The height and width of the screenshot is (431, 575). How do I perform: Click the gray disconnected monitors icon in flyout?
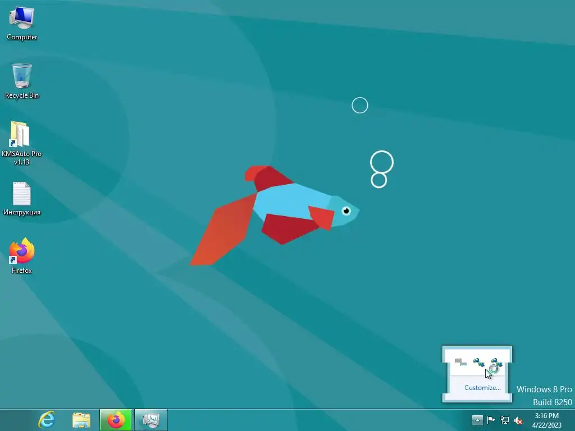(x=460, y=363)
